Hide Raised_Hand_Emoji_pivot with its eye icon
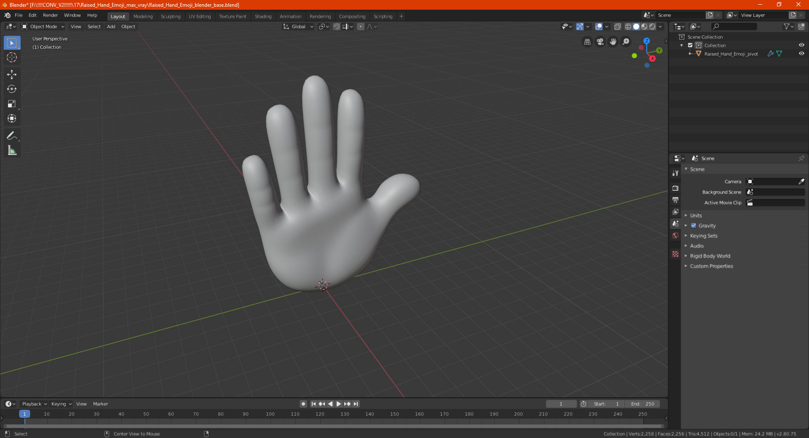Image resolution: width=809 pixels, height=438 pixels. pos(801,53)
